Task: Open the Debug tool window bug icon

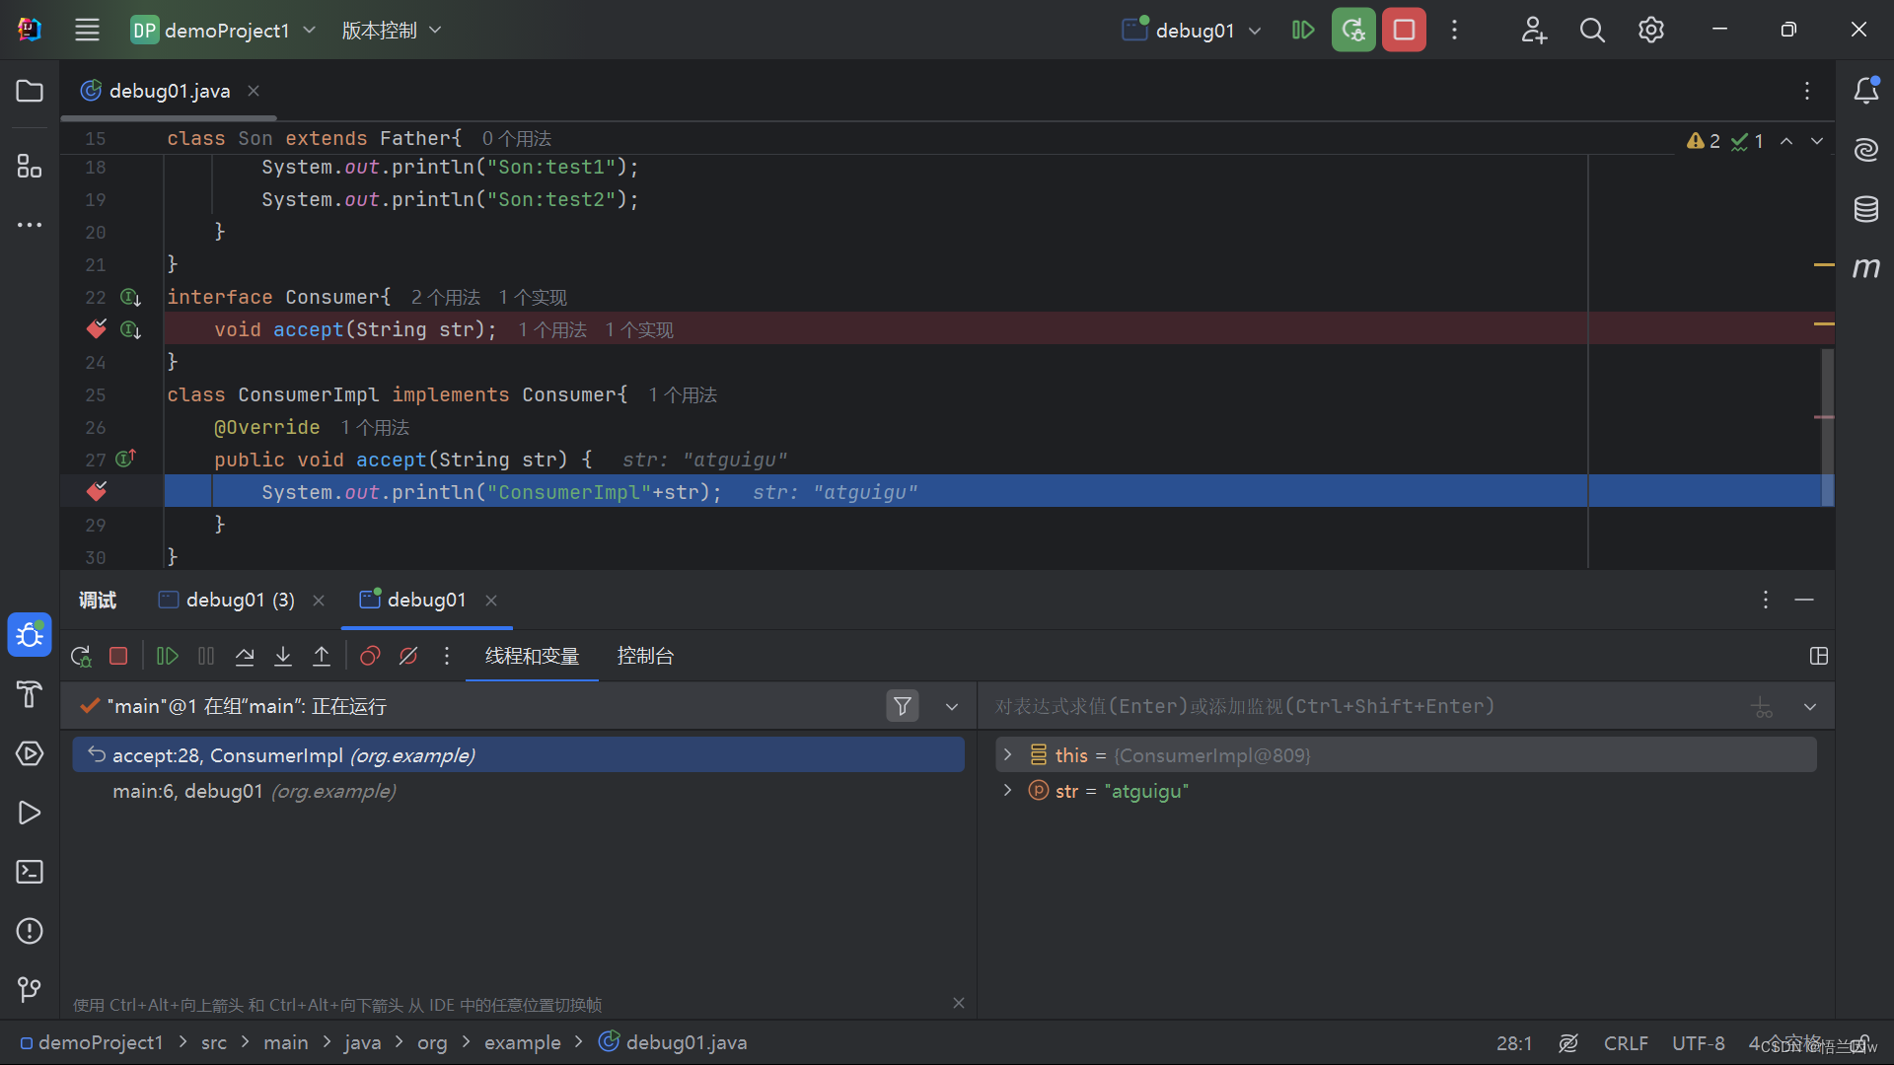Action: (30, 634)
